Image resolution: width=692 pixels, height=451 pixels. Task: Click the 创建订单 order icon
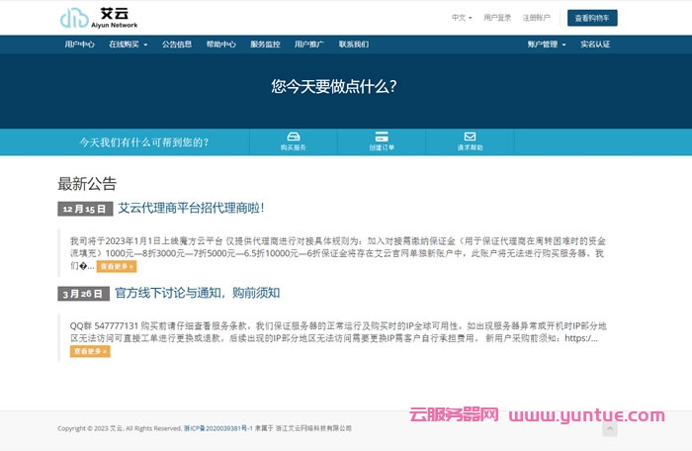pos(382,136)
